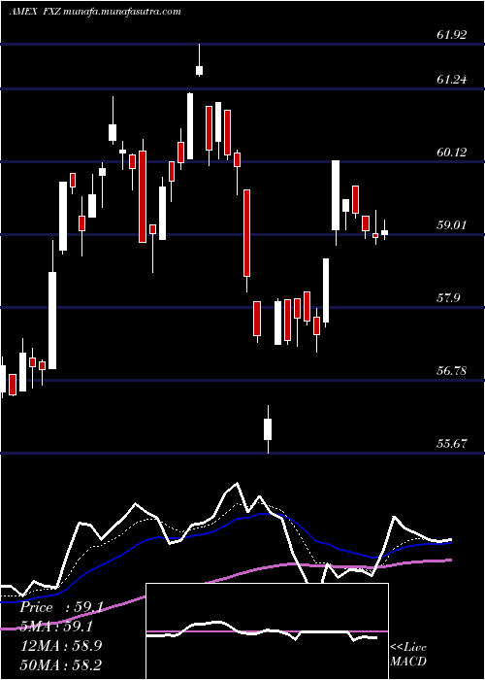This screenshot has height=680, width=485.
Task: Click the 12MA : 58.9 readout
Action: click(60, 646)
